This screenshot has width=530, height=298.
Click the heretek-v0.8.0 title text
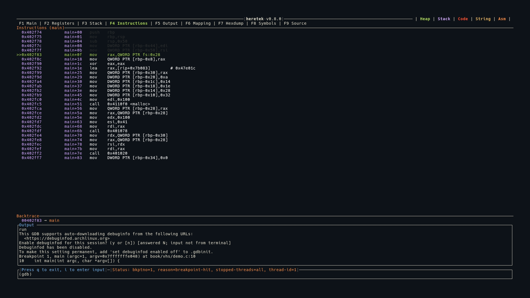coord(264,19)
